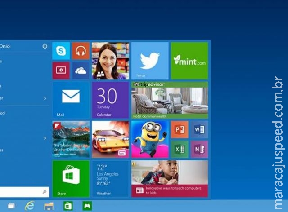Image resolution: width=288 pixels, height=212 pixels.
Task: Click the search magnifier icon
Action: pos(45,192)
